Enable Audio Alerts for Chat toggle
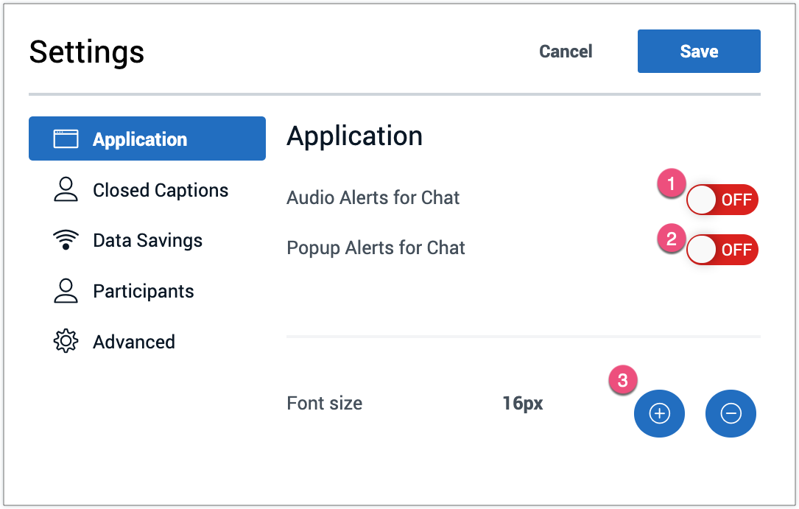 click(x=722, y=200)
